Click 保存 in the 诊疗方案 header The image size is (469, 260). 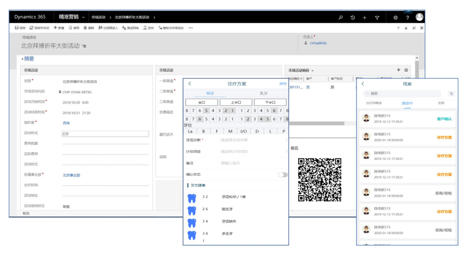coord(283,84)
